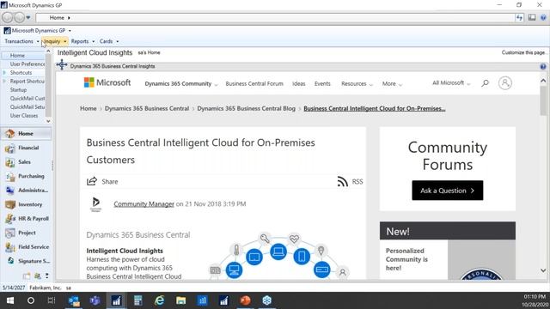Open User Preferences in the navigation list
Viewport: 550px width, 309px height.
point(27,64)
